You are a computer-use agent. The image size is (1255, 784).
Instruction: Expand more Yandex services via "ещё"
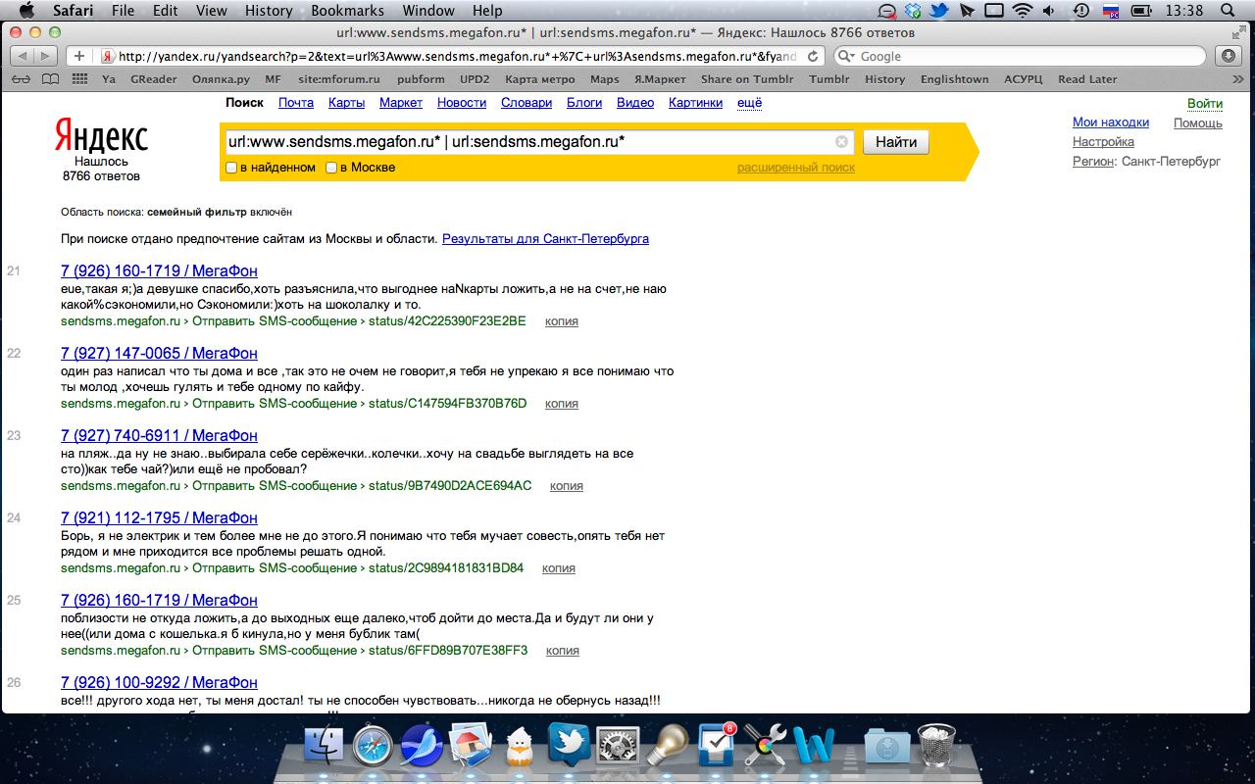click(x=749, y=103)
